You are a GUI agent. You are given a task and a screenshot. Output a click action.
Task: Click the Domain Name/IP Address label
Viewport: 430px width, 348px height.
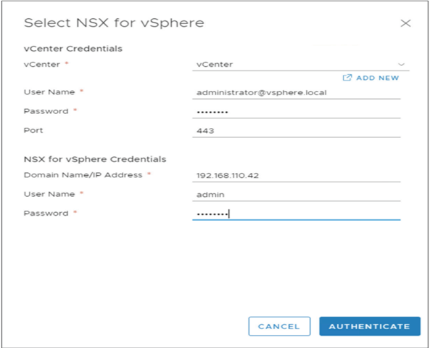[83, 175]
